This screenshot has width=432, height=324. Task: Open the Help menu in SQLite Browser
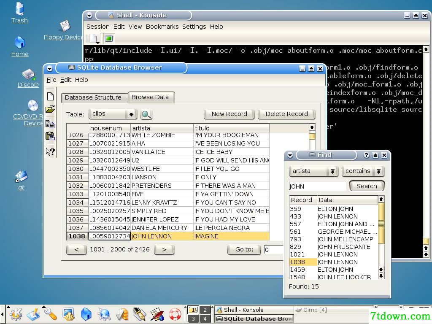(81, 80)
